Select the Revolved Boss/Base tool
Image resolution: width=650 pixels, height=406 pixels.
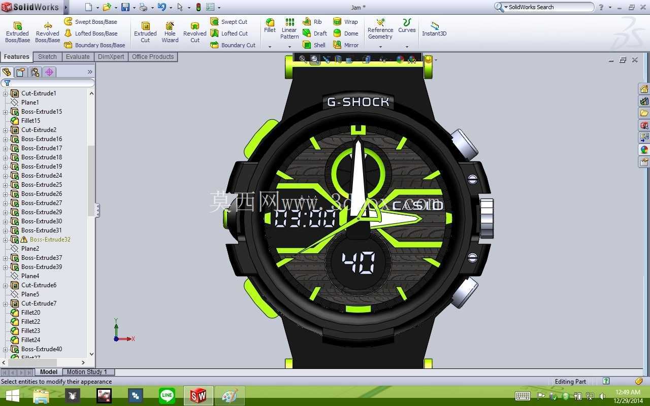[48, 32]
